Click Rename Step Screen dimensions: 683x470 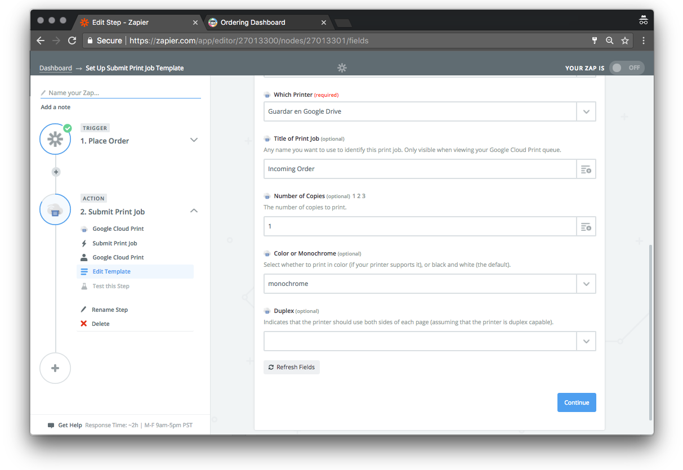(x=110, y=310)
